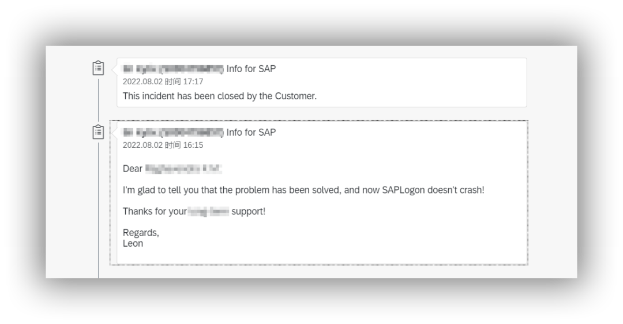The width and height of the screenshot is (623, 324).
Task: Click the 'Regards,' closing line
Action: [x=141, y=233]
